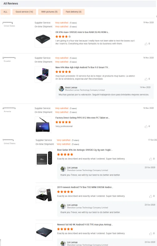Image resolution: width=157 pixels, height=246 pixels.
Task: Filter reviews by Fast delivery (4)
Action: (x=73, y=12)
